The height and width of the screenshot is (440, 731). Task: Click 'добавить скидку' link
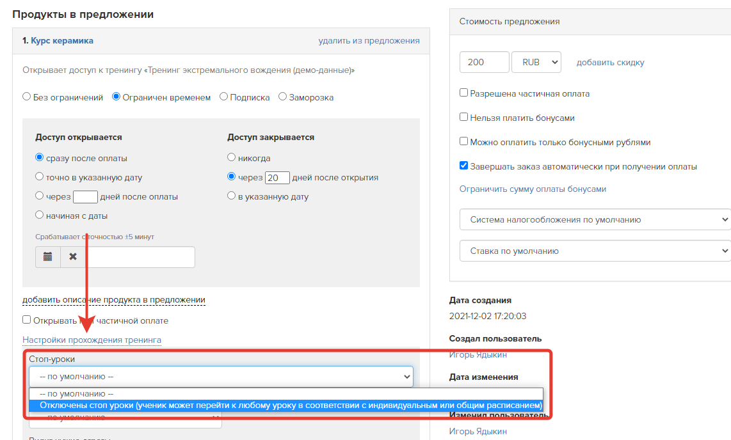click(x=610, y=63)
